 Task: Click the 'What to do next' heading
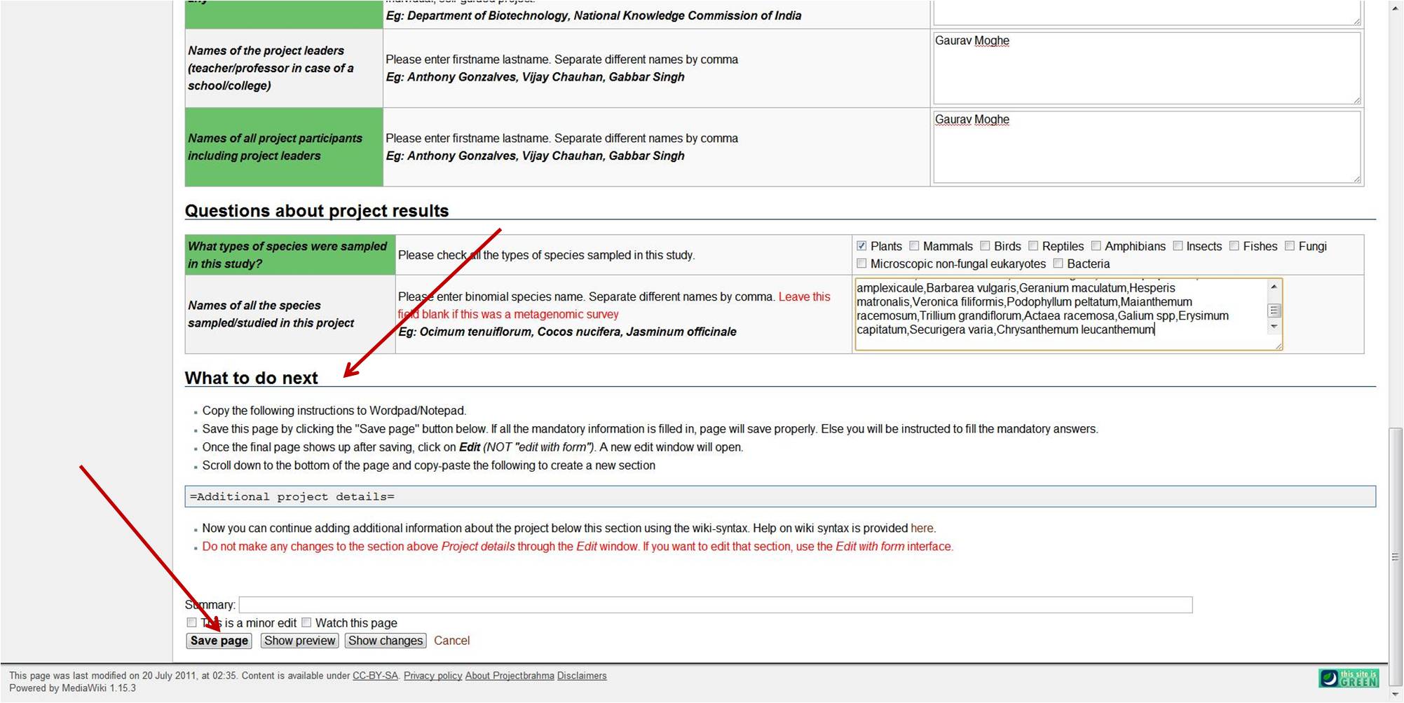pyautogui.click(x=251, y=378)
